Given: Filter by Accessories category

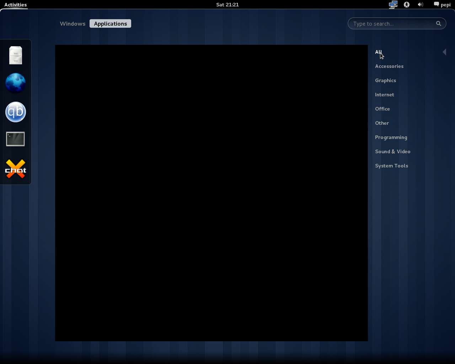Looking at the screenshot, I should tap(389, 66).
